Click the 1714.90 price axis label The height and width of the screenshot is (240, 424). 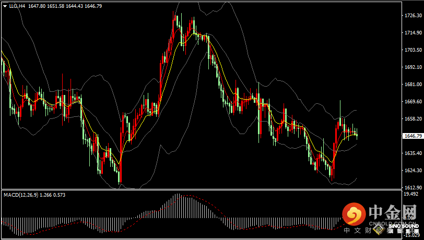[413, 33]
